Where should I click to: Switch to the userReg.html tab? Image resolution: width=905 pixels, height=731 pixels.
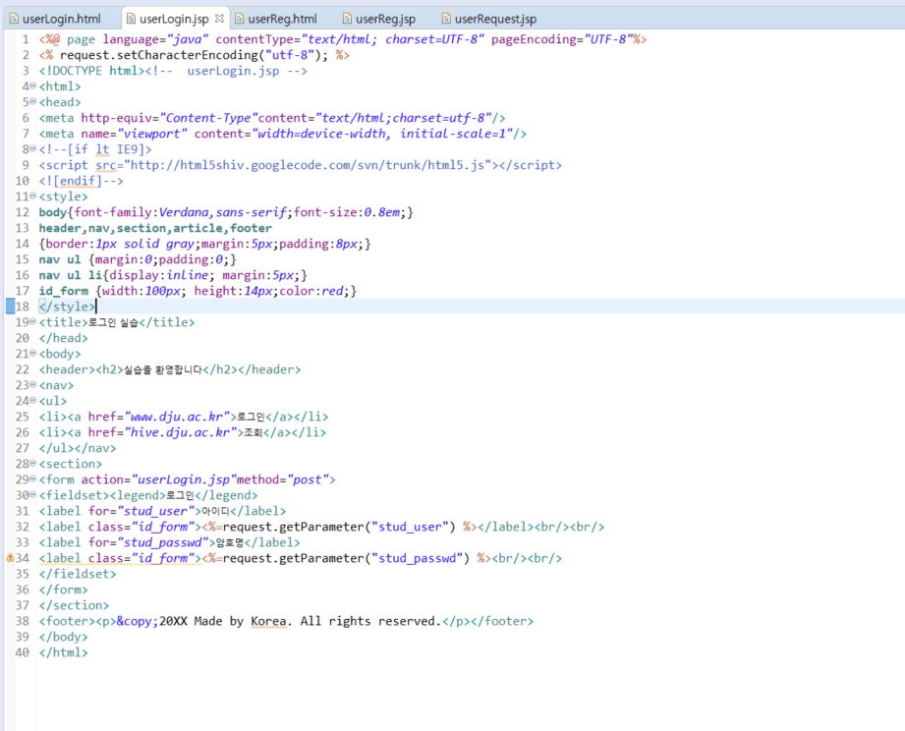(276, 19)
